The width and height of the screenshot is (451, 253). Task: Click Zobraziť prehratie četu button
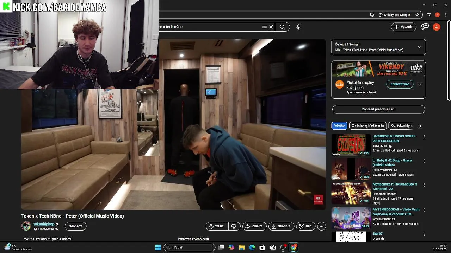[x=378, y=109]
